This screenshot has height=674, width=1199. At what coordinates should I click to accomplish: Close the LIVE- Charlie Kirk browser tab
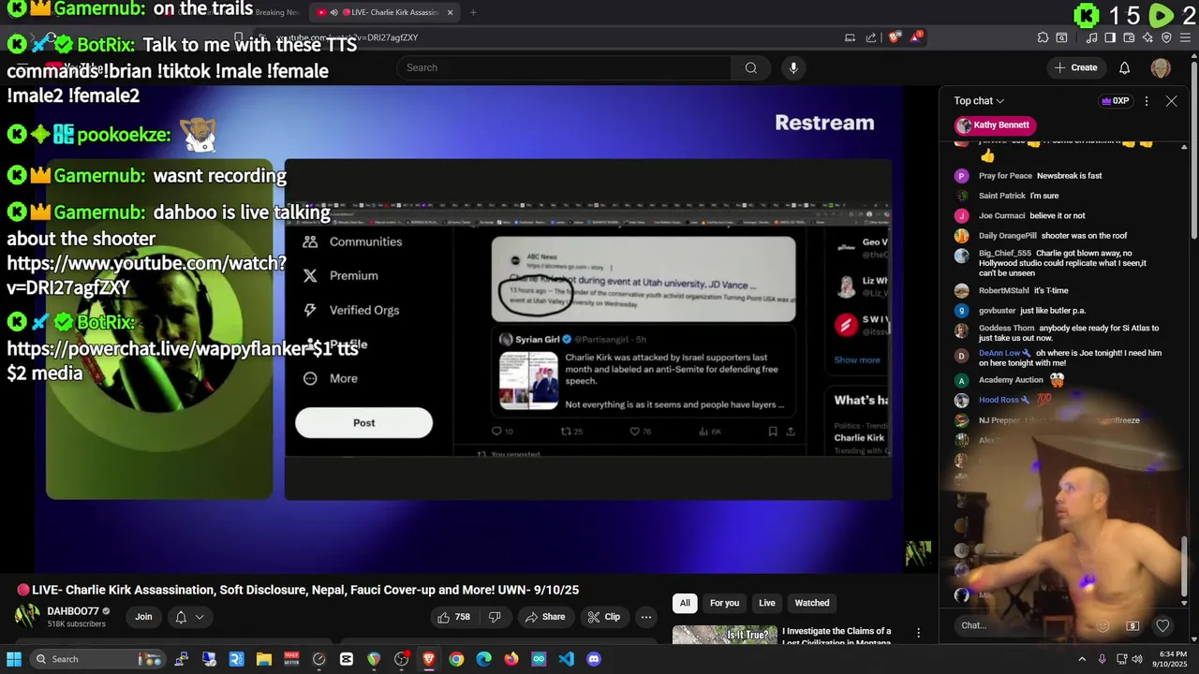[450, 12]
